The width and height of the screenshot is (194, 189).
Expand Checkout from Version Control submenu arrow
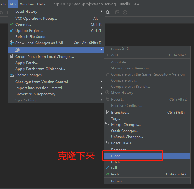101,82
